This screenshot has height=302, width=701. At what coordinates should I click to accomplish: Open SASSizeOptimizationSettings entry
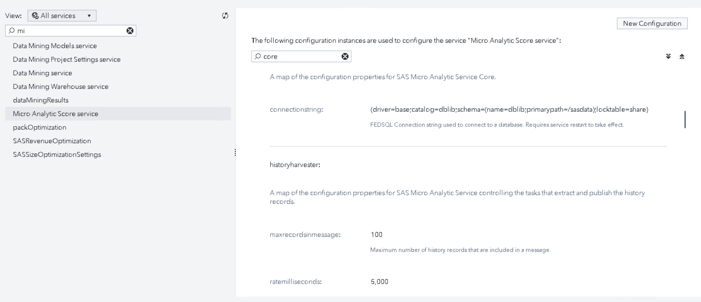(x=57, y=154)
